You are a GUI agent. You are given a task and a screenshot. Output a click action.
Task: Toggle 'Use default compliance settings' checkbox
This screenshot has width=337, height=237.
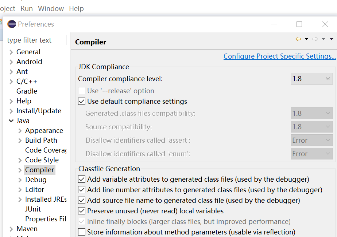pos(82,101)
